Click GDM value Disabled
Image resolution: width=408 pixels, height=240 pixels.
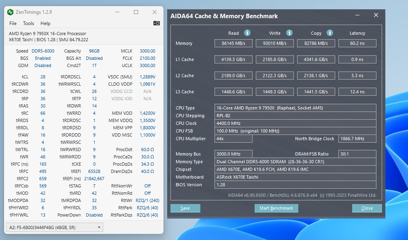[43, 65]
